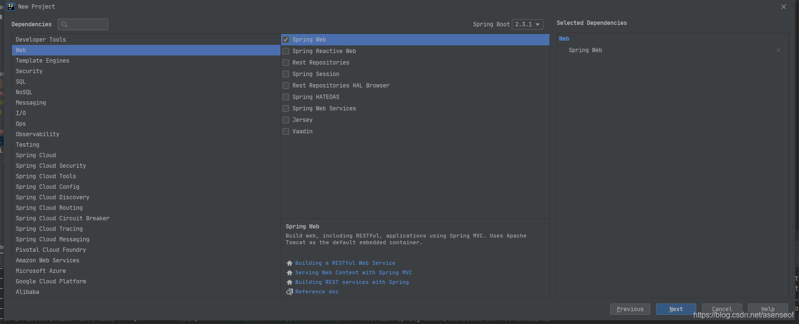Enable the Spring Reactive Web checkbox

point(286,51)
